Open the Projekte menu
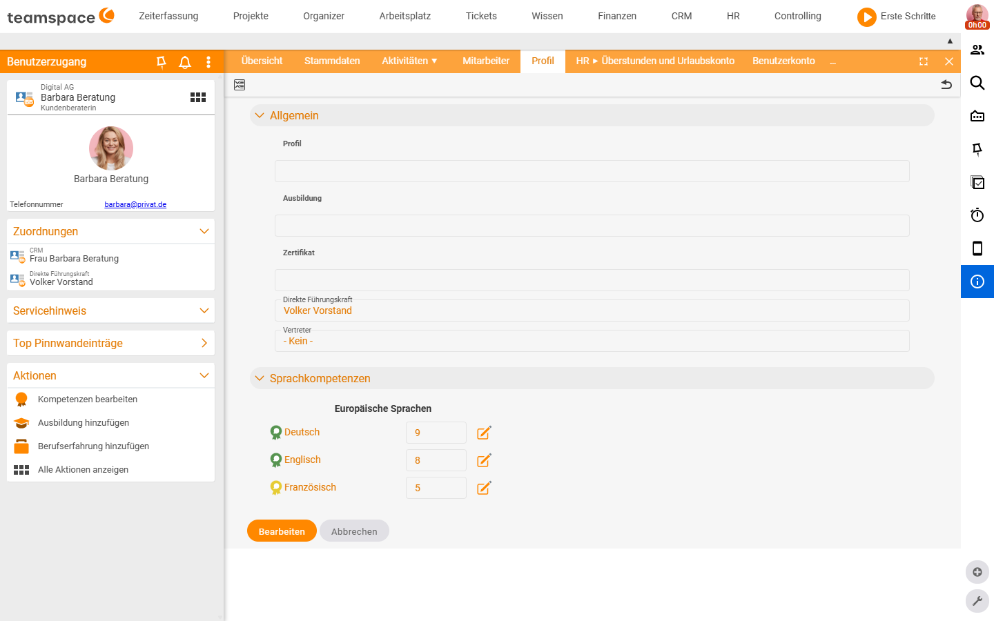 [x=251, y=16]
